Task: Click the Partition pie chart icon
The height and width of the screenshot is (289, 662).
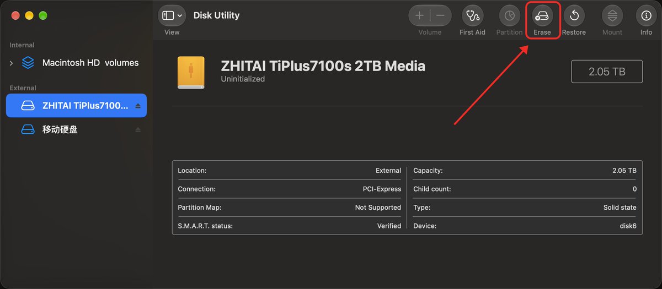Action: pyautogui.click(x=509, y=16)
